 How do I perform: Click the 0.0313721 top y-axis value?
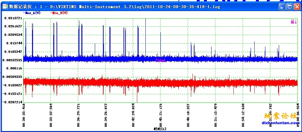13,18
